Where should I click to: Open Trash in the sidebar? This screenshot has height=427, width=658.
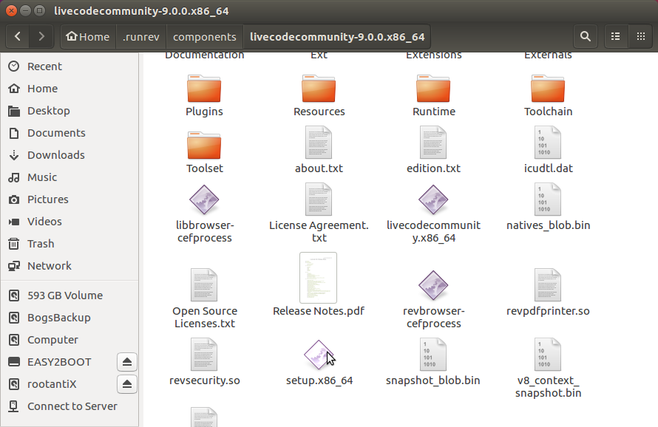(x=69, y=244)
